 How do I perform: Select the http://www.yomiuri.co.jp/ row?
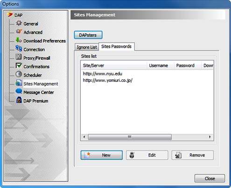click(108, 80)
